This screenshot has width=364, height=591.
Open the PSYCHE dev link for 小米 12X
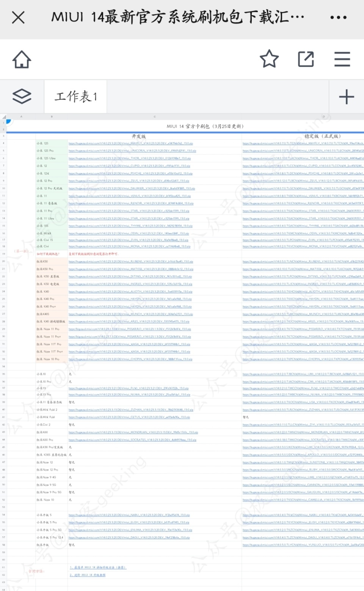[x=130, y=173]
